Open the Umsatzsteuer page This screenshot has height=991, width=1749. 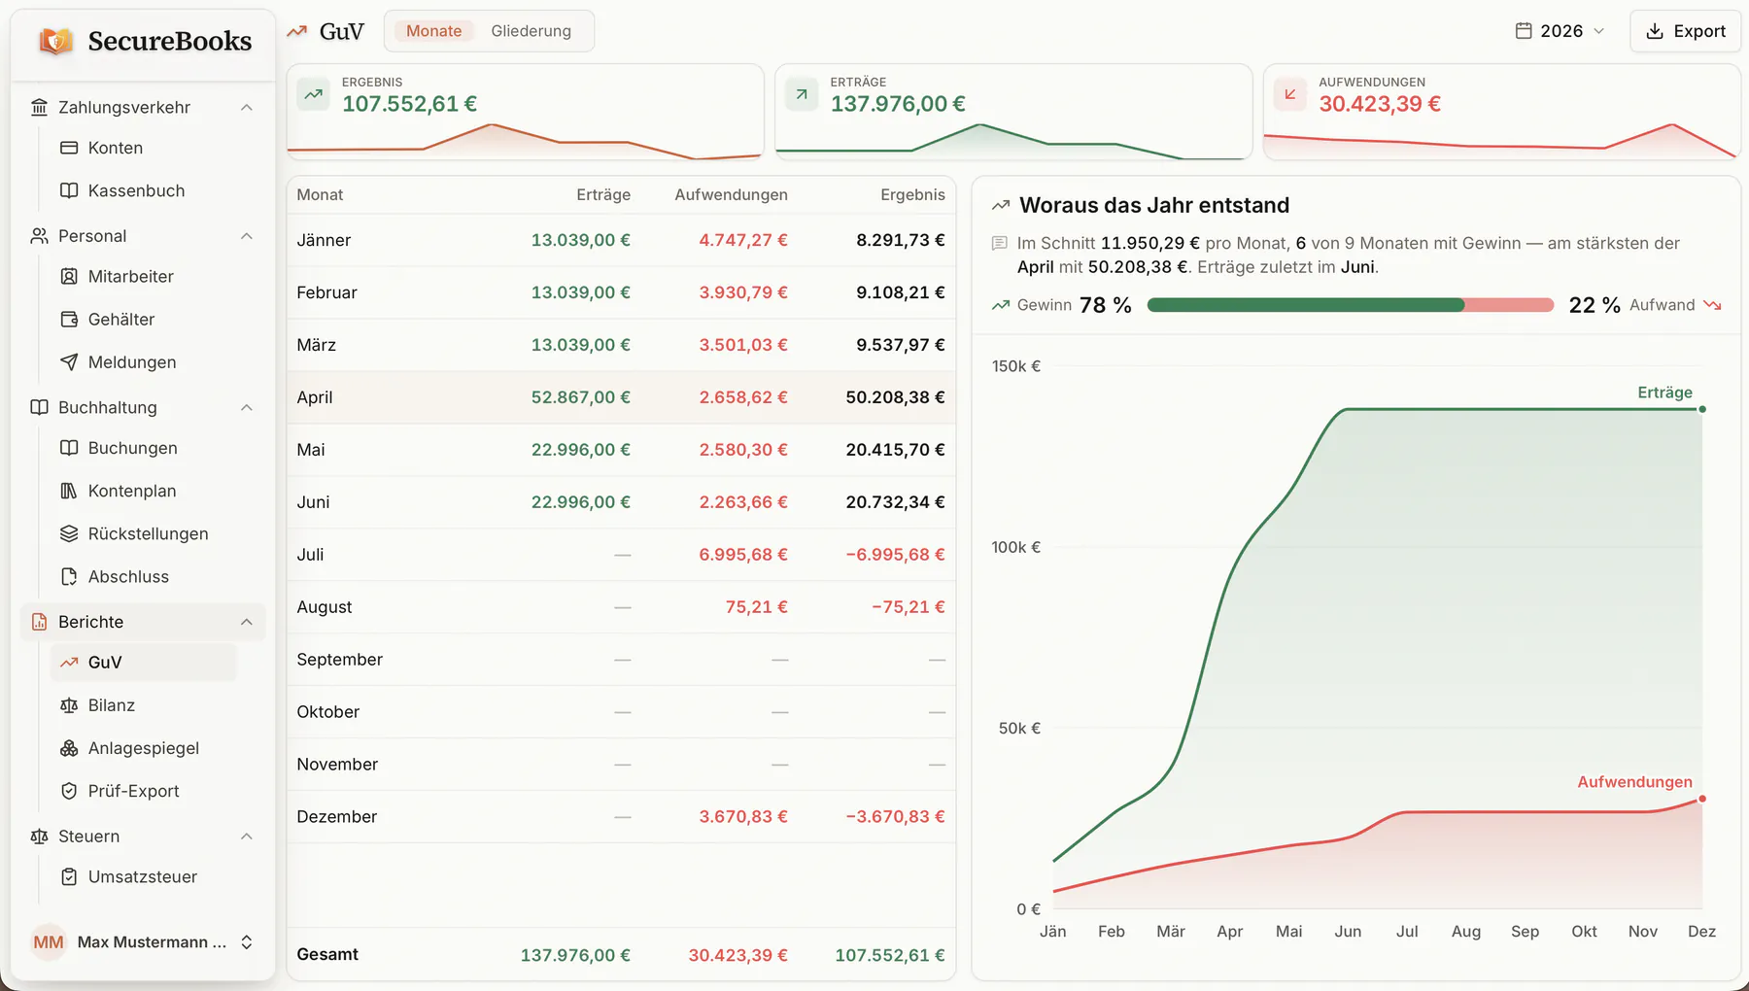point(143,876)
